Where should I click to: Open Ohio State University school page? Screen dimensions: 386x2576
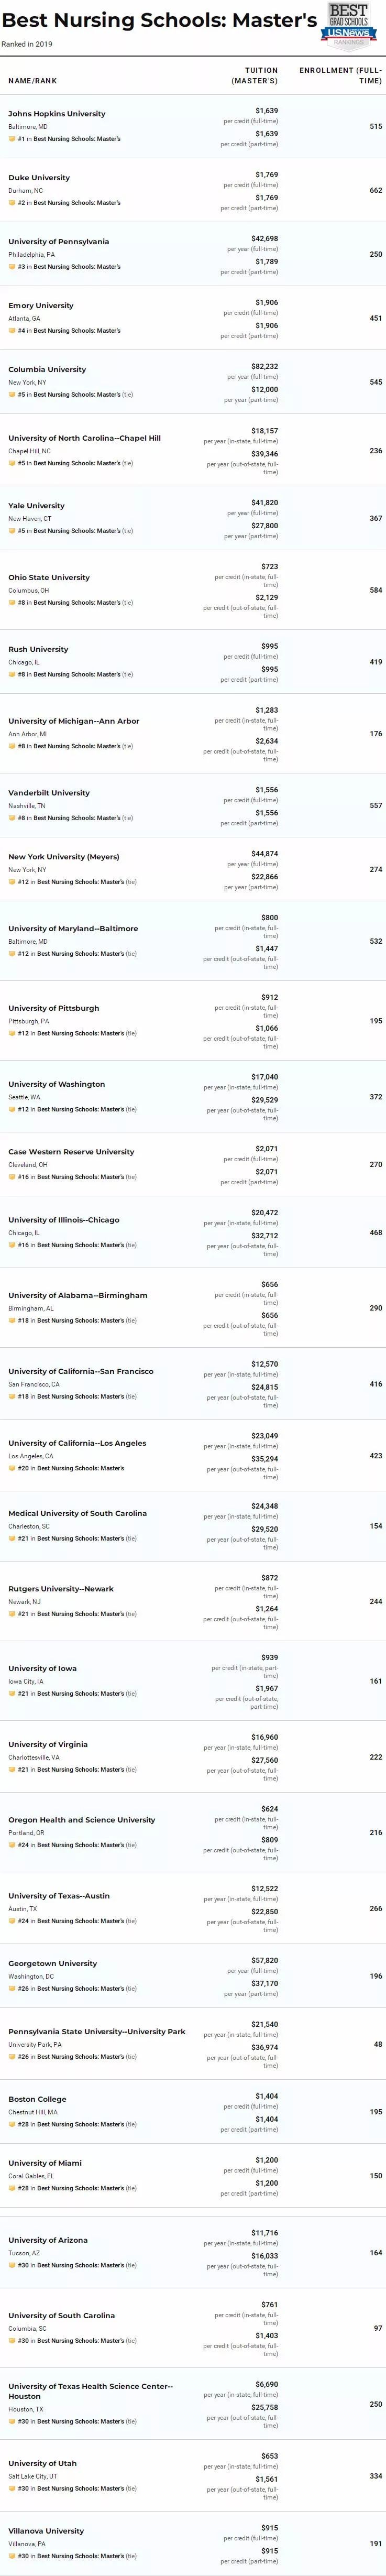click(x=49, y=578)
